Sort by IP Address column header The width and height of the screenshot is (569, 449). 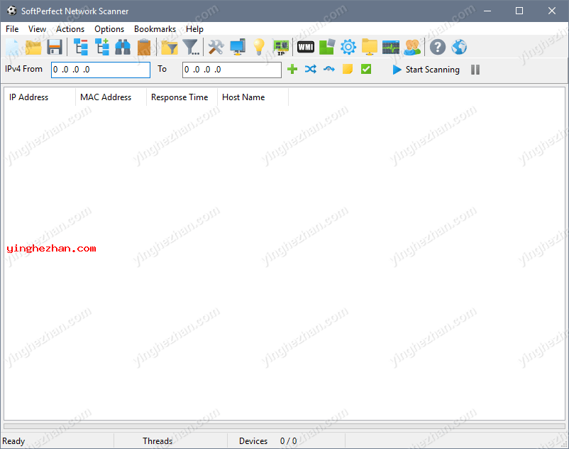pos(40,97)
